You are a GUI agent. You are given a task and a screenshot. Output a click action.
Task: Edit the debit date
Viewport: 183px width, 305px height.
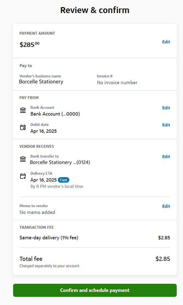pyautogui.click(x=166, y=125)
